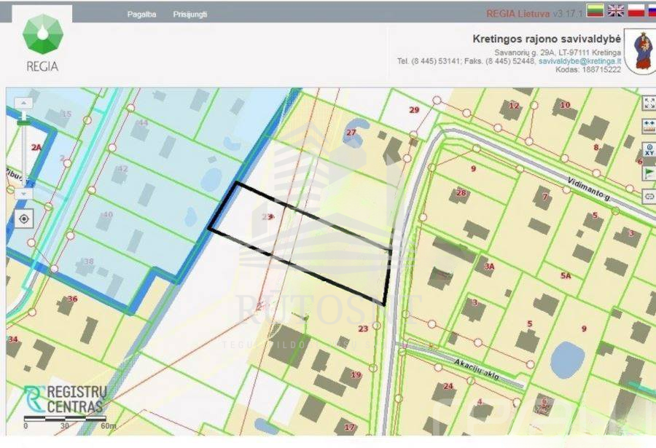Click the map scale bar
656x448 pixels.
click(66, 418)
